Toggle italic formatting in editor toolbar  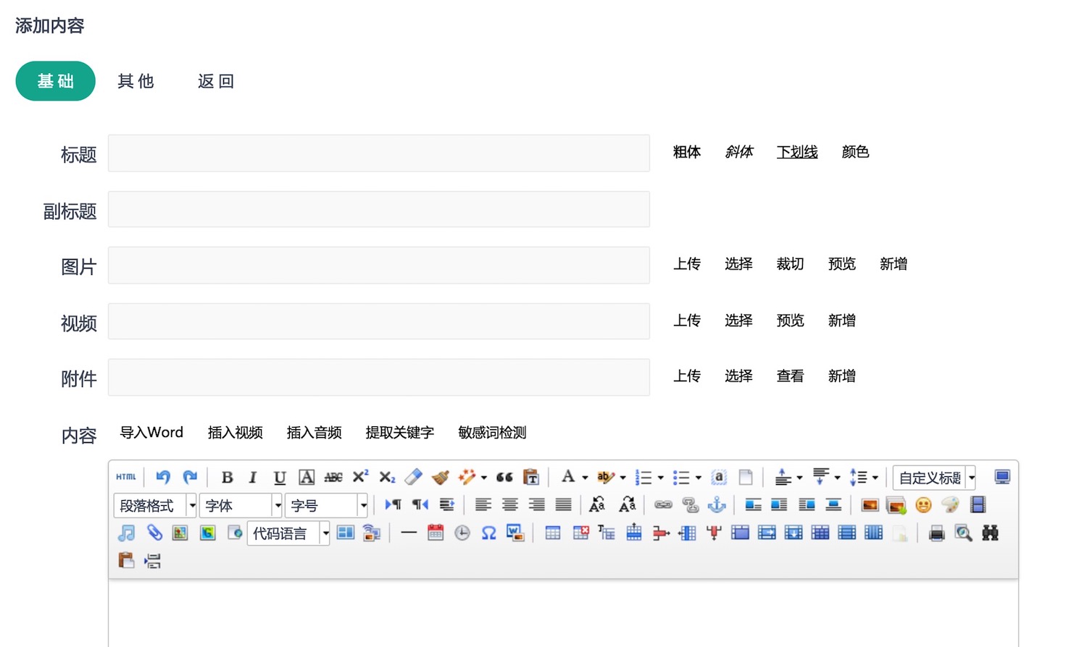coord(252,477)
